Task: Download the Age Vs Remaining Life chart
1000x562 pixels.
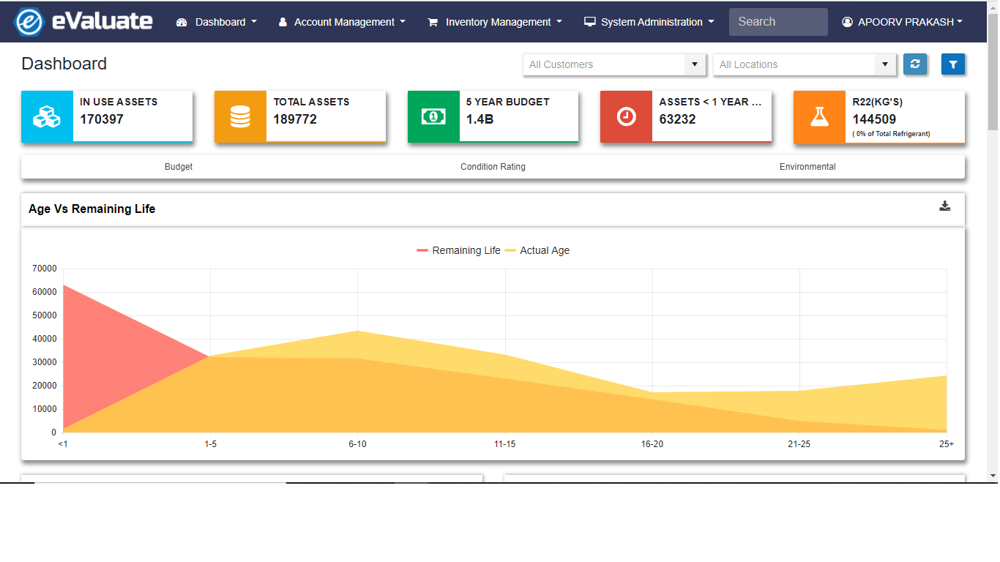Action: tap(945, 206)
